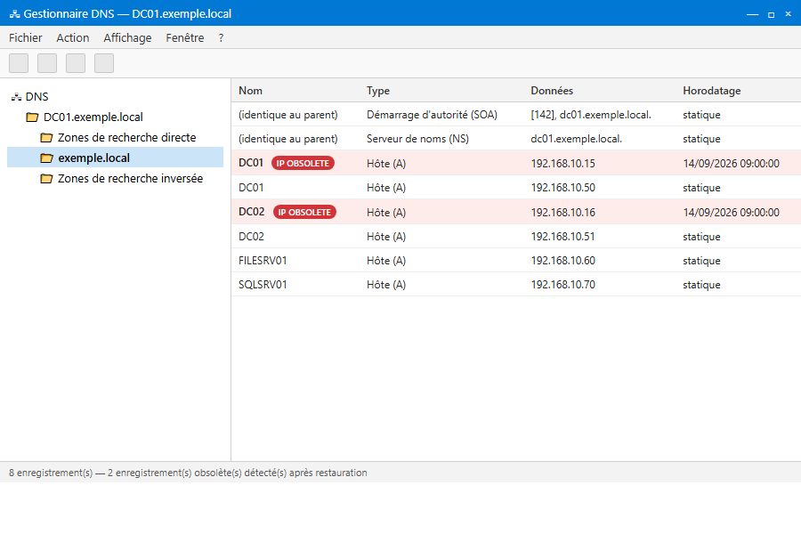Click the DC01 name in the 192.168.10.50 row
The height and width of the screenshot is (534, 801).
(251, 188)
